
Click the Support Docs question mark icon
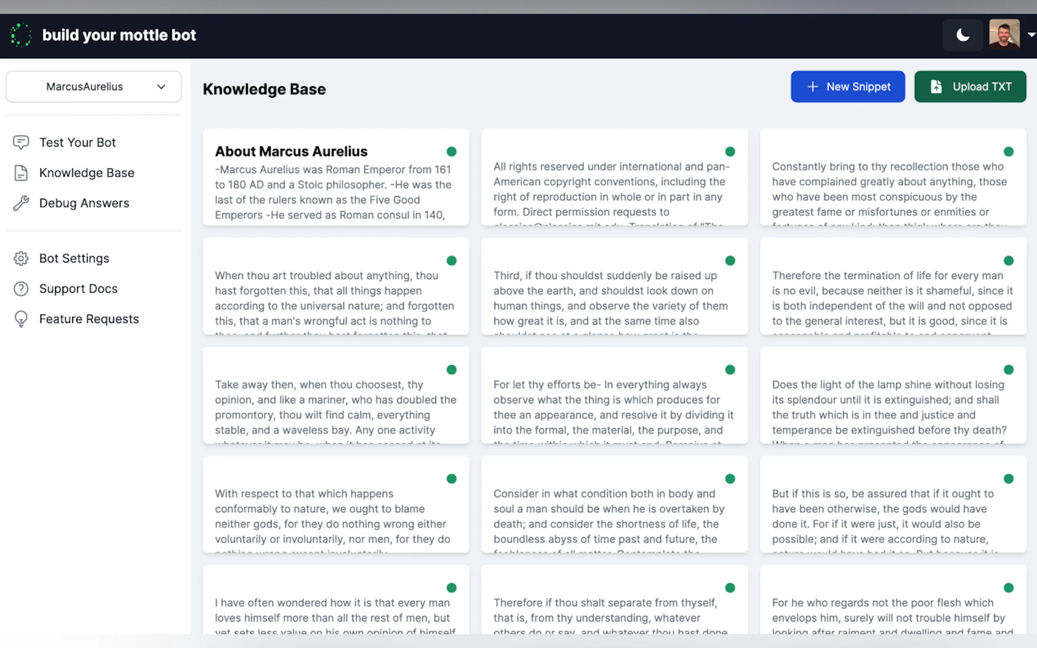point(20,288)
